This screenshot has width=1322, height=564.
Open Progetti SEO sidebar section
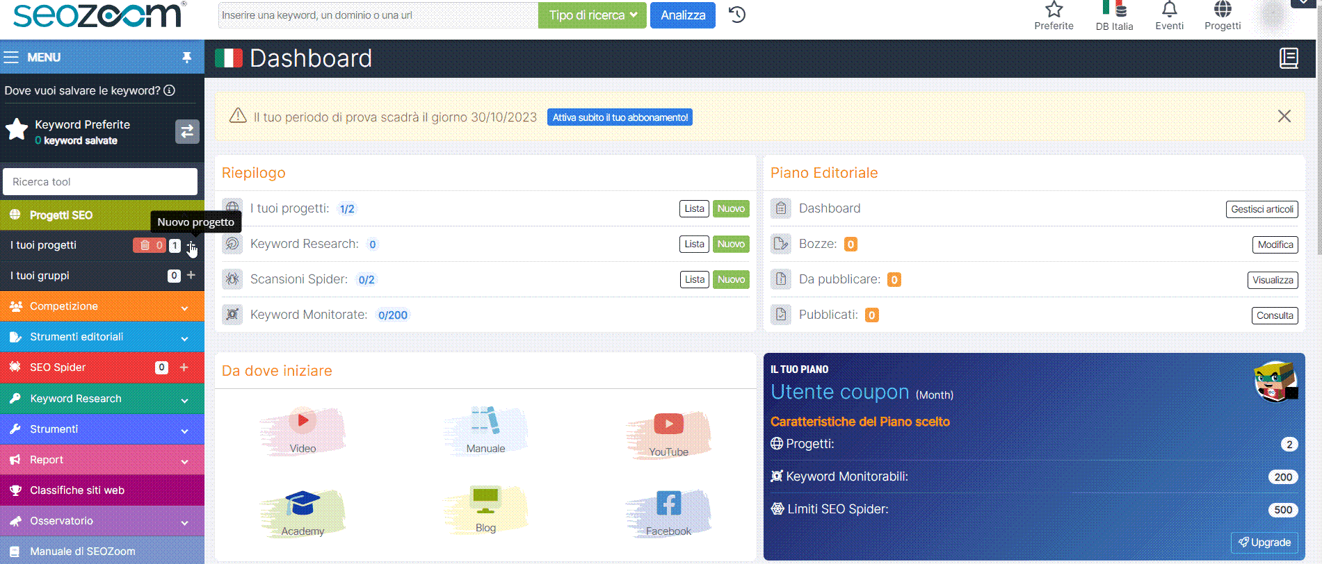[102, 215]
